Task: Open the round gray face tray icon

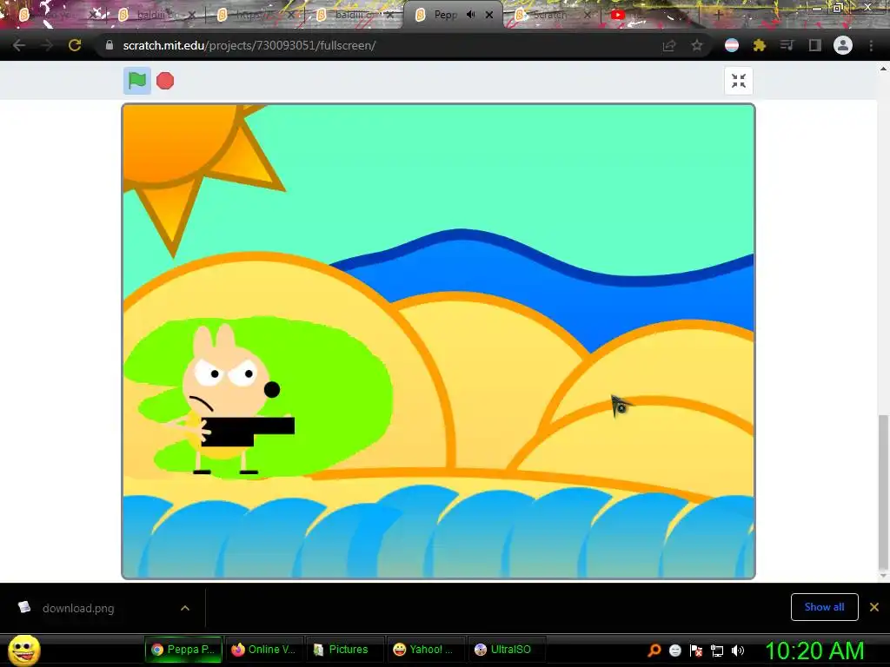Action: pyautogui.click(x=674, y=650)
